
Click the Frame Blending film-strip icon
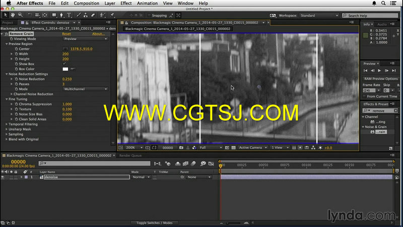pyautogui.click(x=185, y=163)
